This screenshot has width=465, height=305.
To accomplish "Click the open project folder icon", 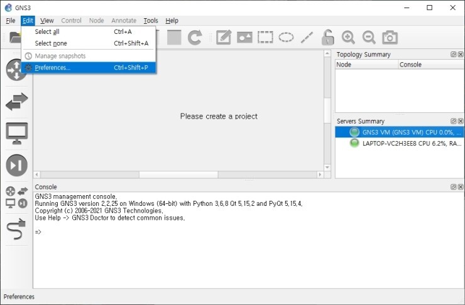I will coord(15,37).
